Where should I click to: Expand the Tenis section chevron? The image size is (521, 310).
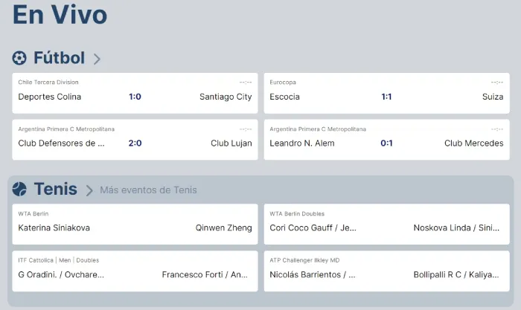[89, 190]
